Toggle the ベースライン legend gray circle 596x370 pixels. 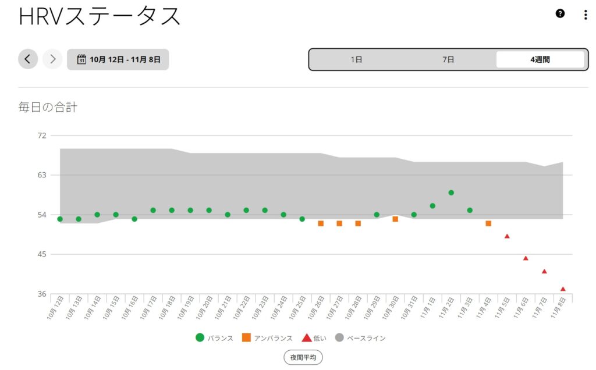coord(339,337)
